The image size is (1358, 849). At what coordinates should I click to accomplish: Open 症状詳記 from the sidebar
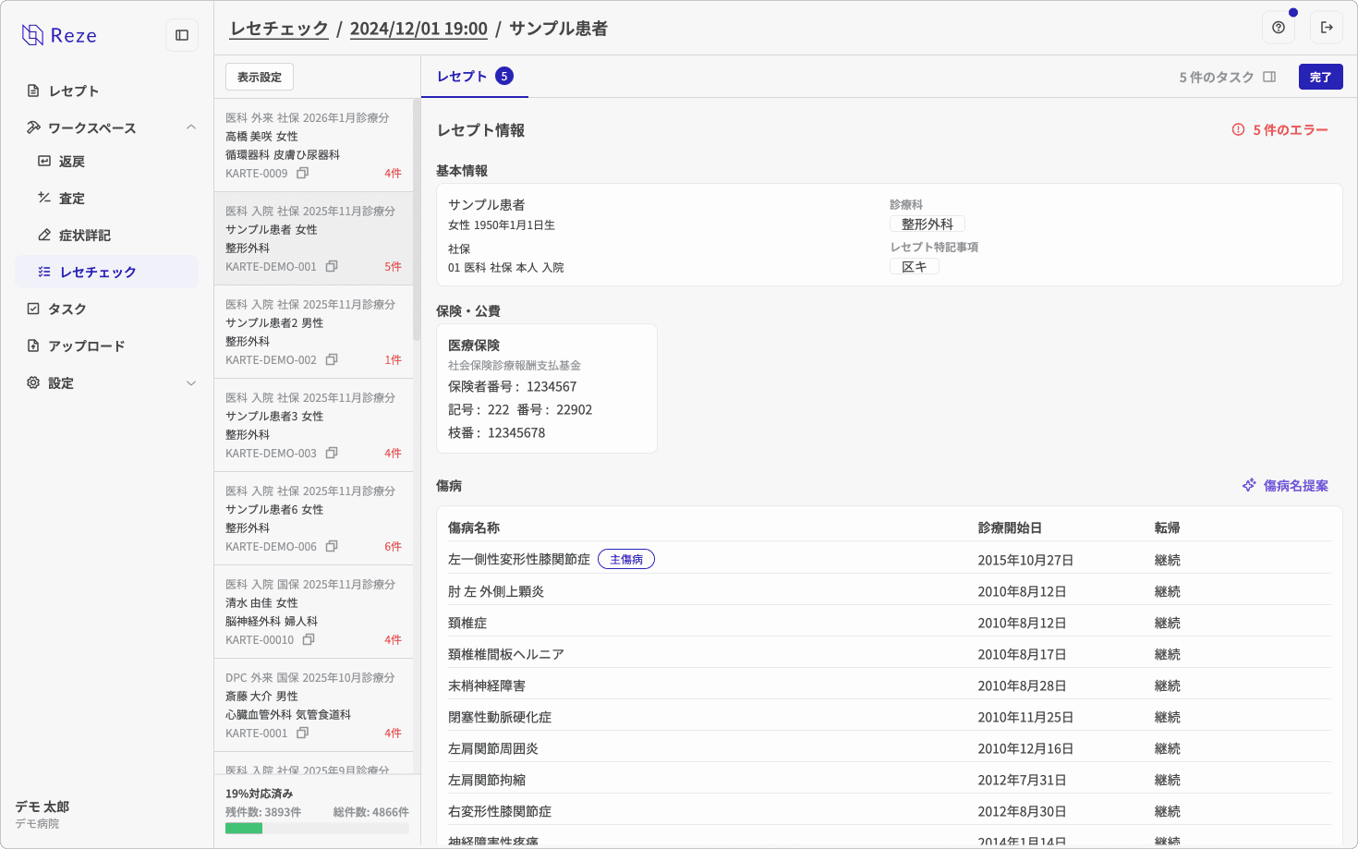click(85, 235)
